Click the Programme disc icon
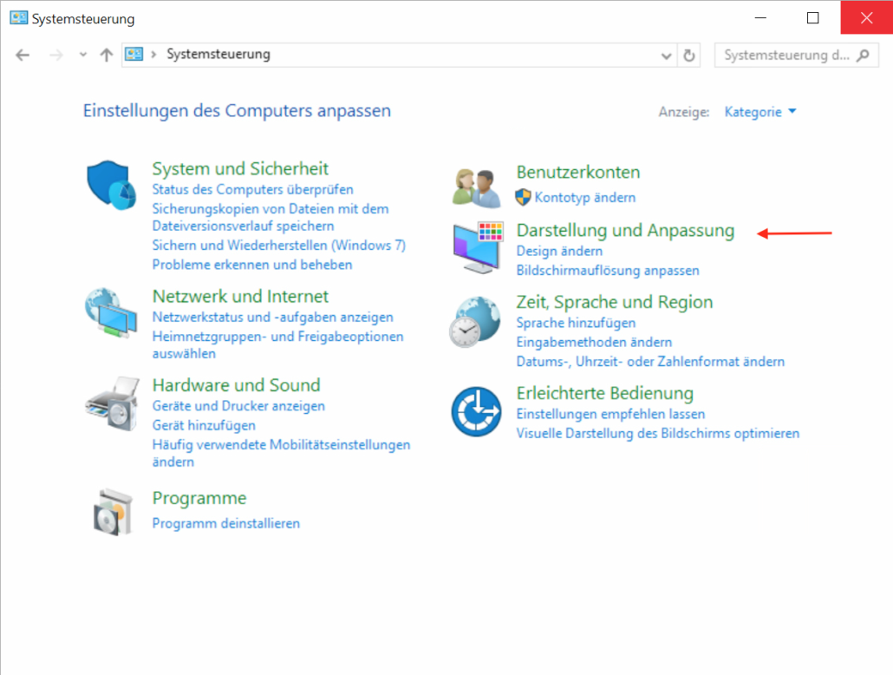 (x=113, y=512)
